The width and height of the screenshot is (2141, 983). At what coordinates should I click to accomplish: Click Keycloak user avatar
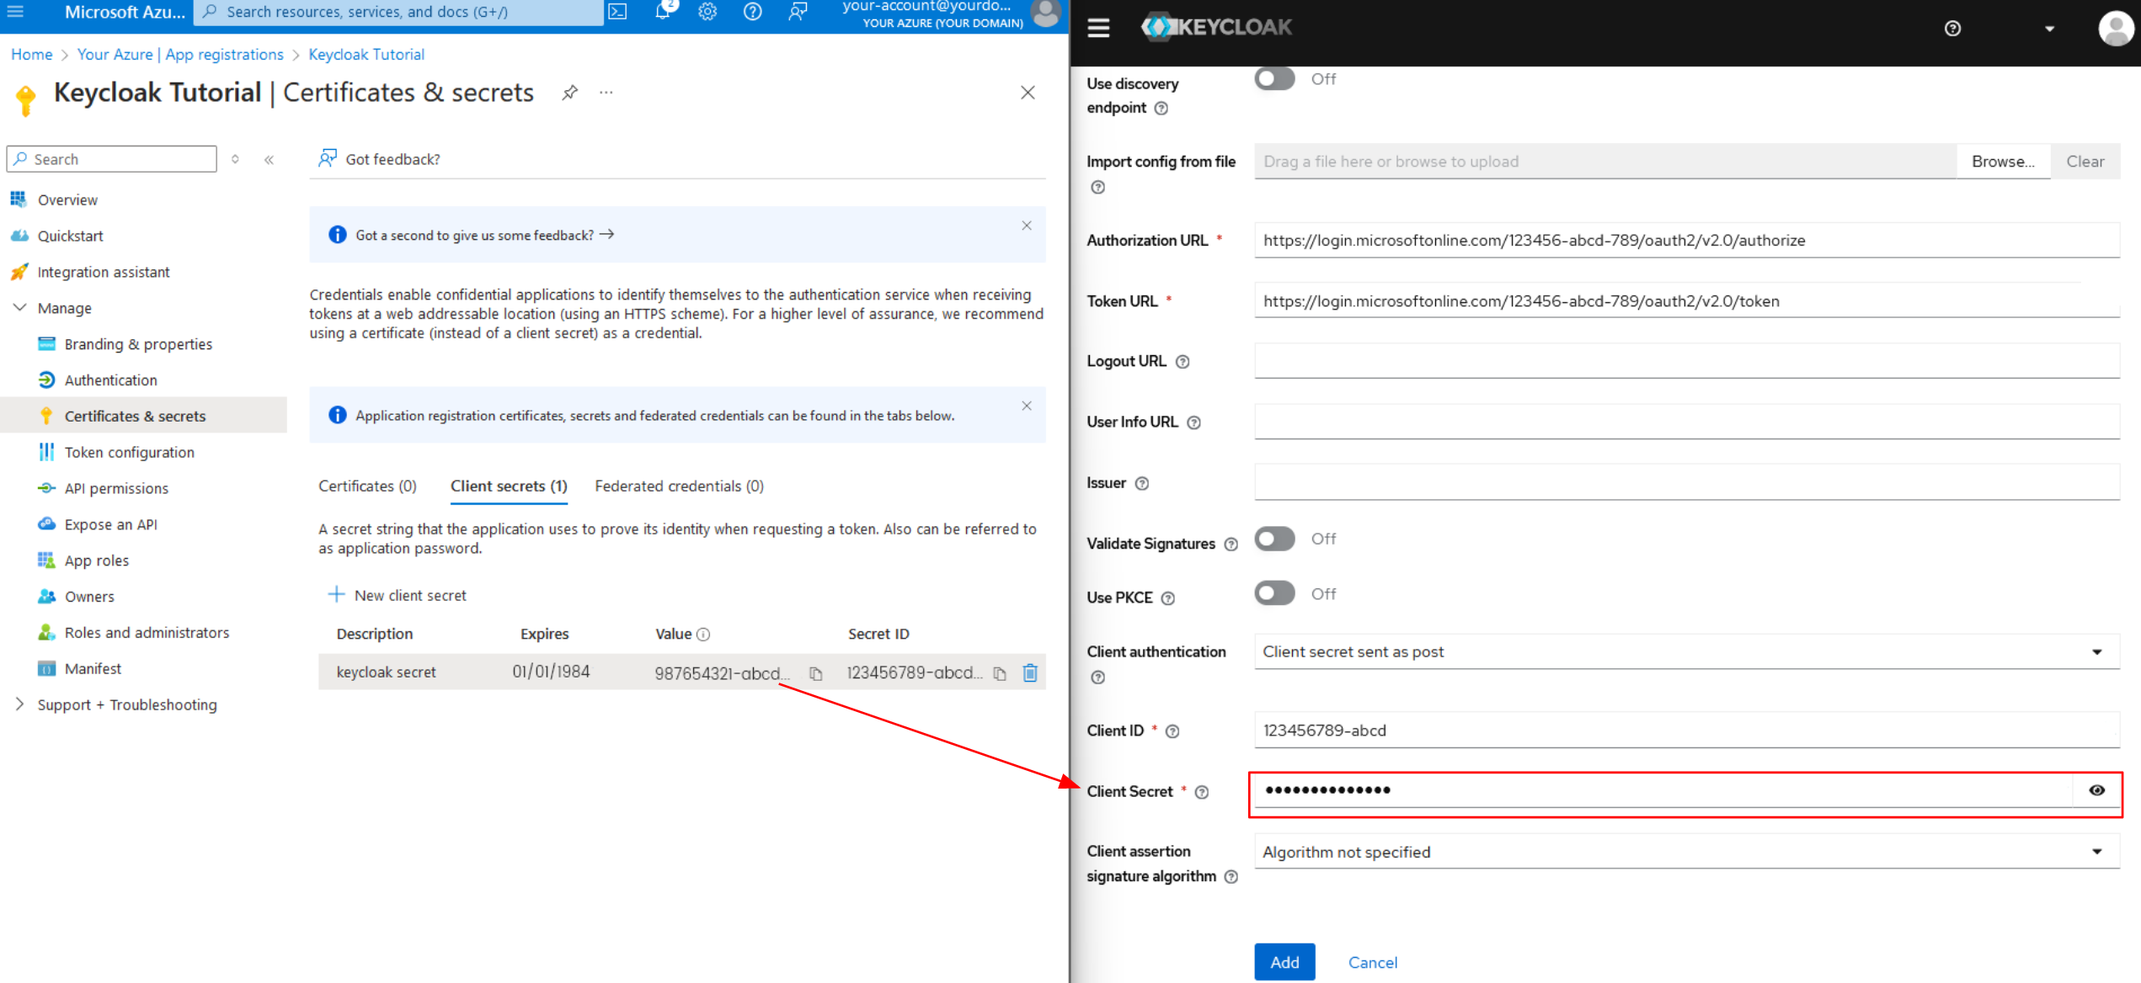2115,29
